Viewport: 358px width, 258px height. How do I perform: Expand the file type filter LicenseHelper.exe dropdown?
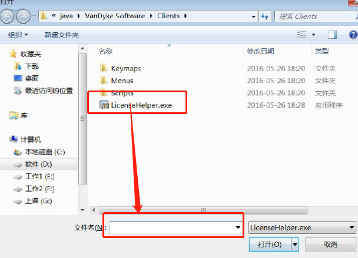[x=302, y=227]
